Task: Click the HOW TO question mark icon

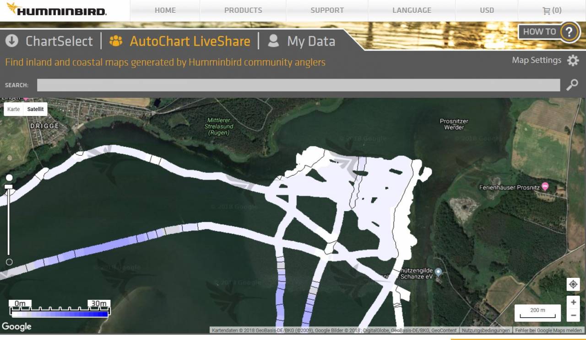Action: [x=569, y=32]
